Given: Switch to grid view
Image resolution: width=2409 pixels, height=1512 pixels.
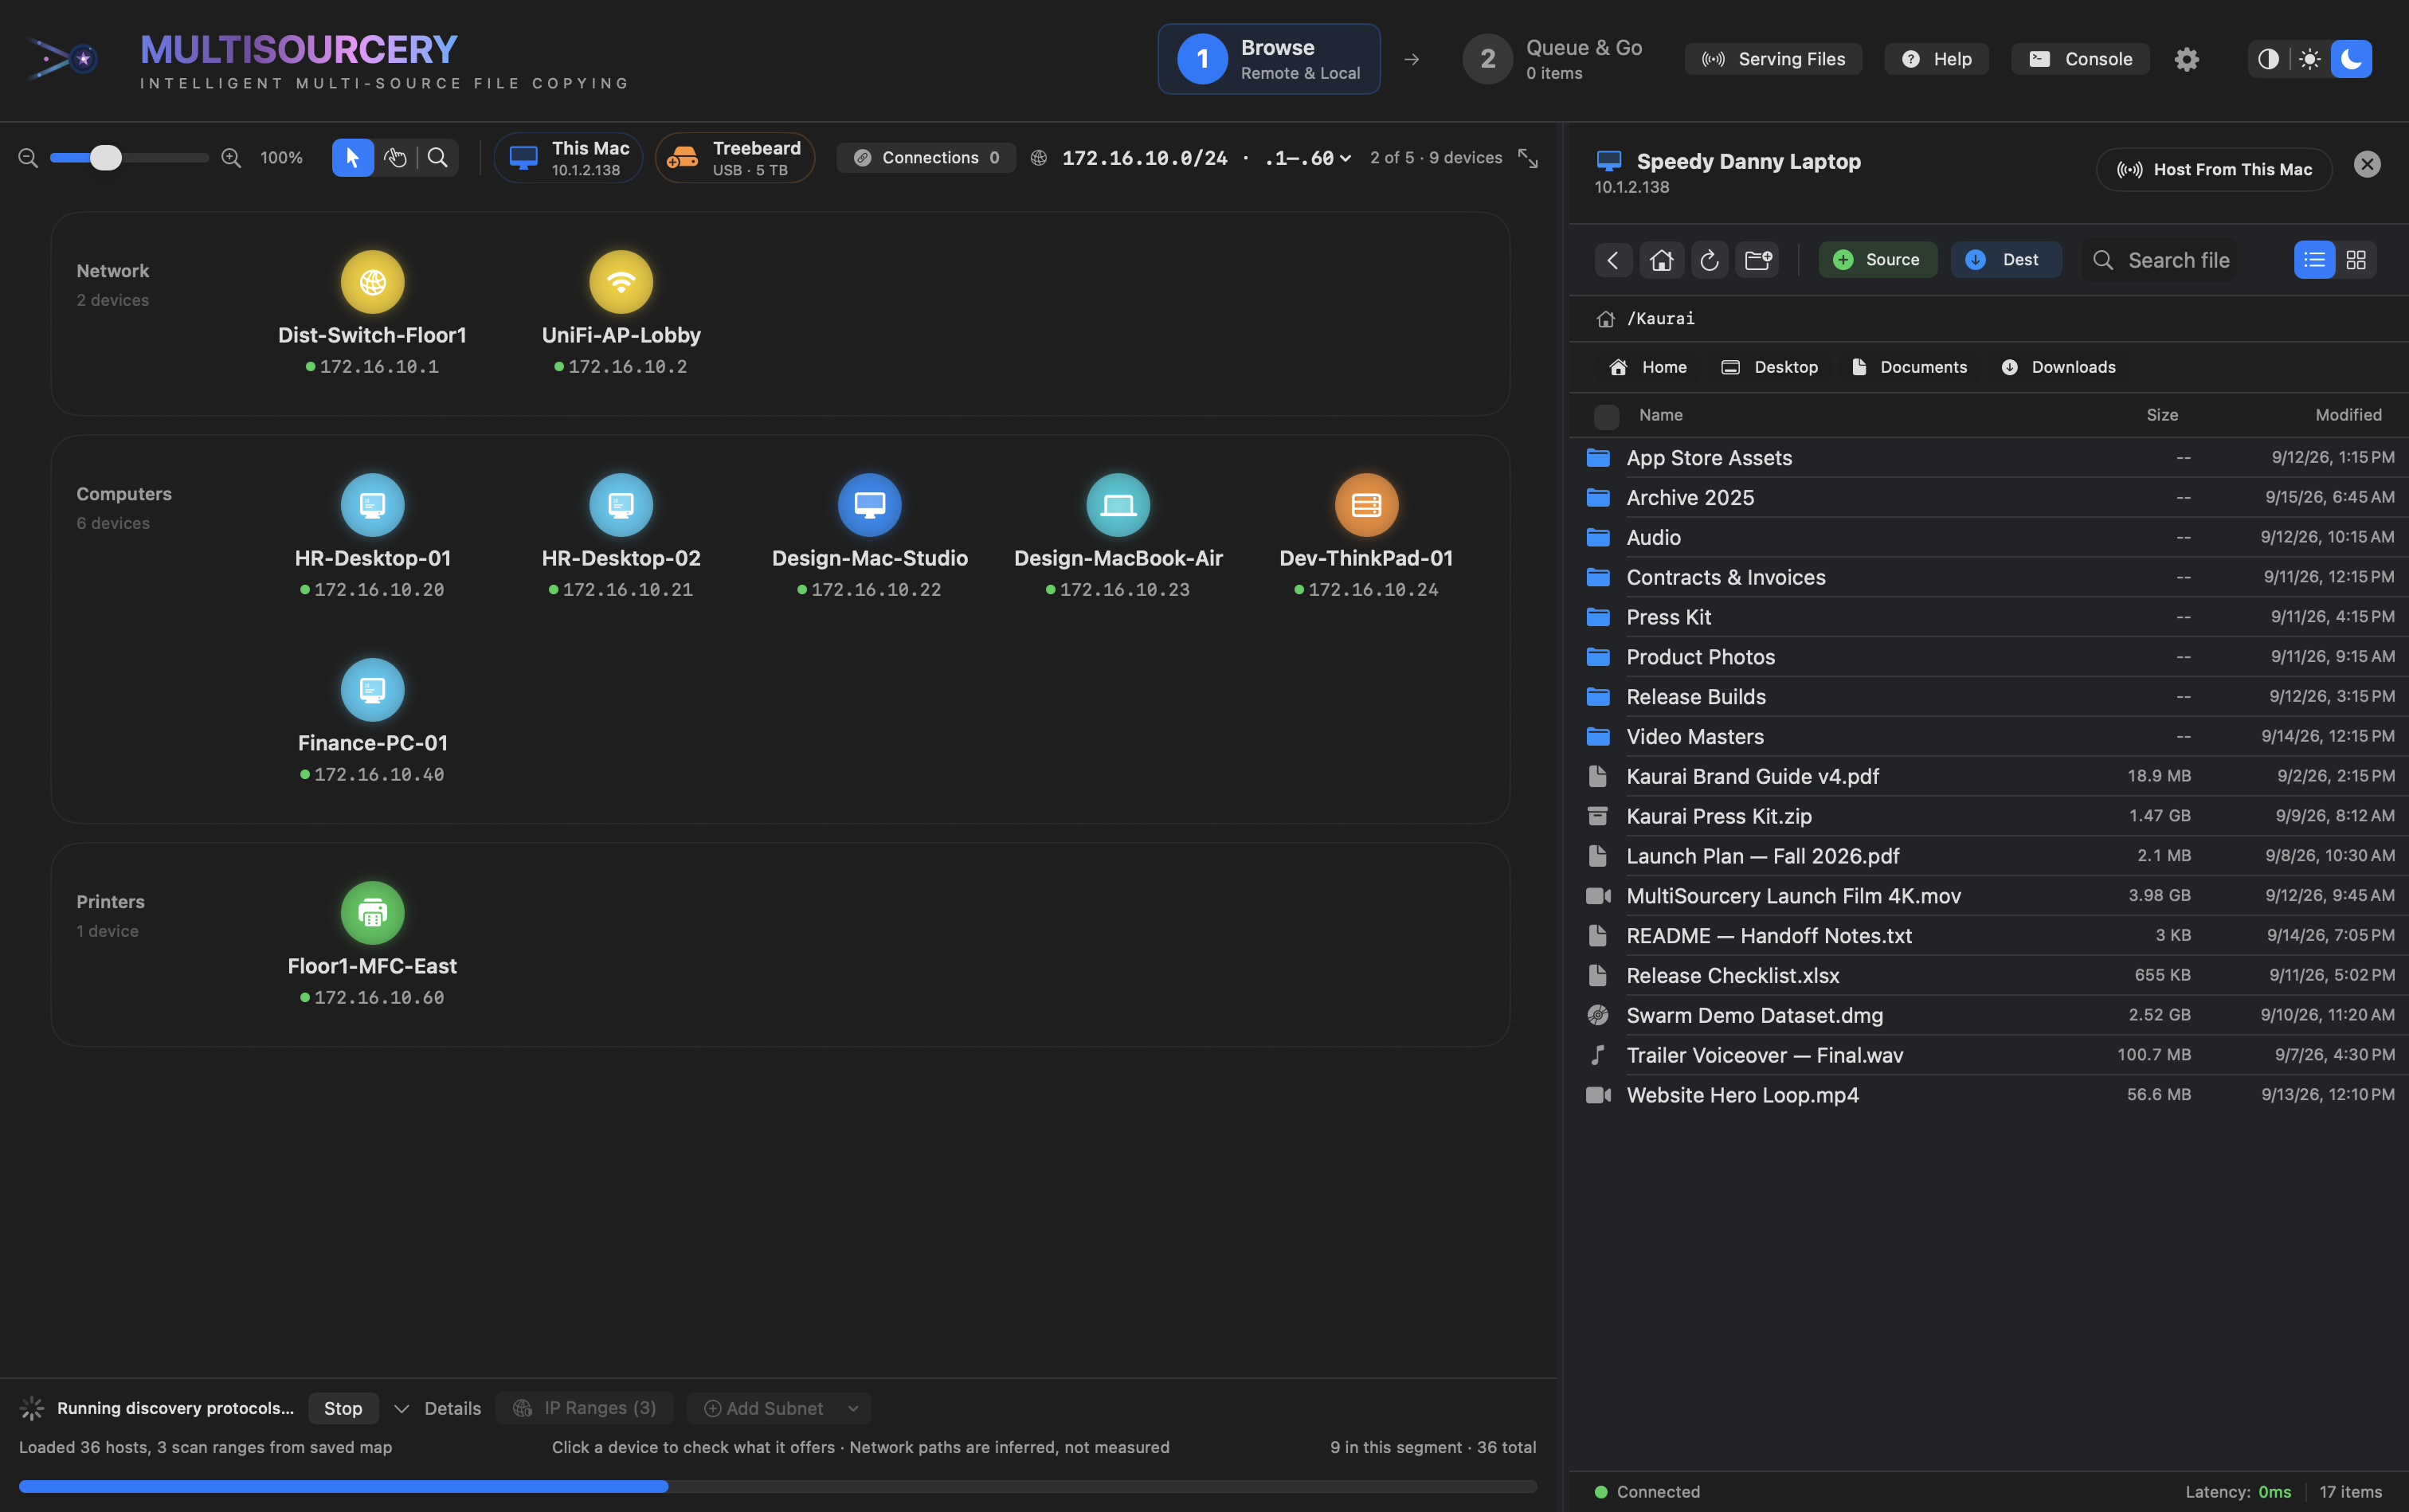Looking at the screenshot, I should click(x=2356, y=260).
